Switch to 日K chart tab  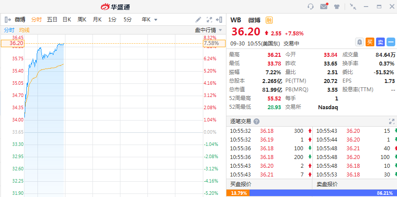(67, 20)
